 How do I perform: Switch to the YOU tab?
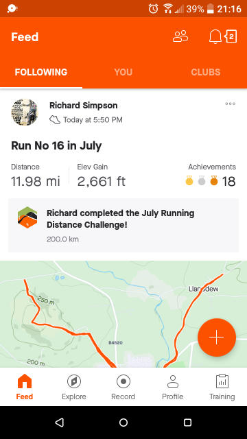pyautogui.click(x=123, y=72)
